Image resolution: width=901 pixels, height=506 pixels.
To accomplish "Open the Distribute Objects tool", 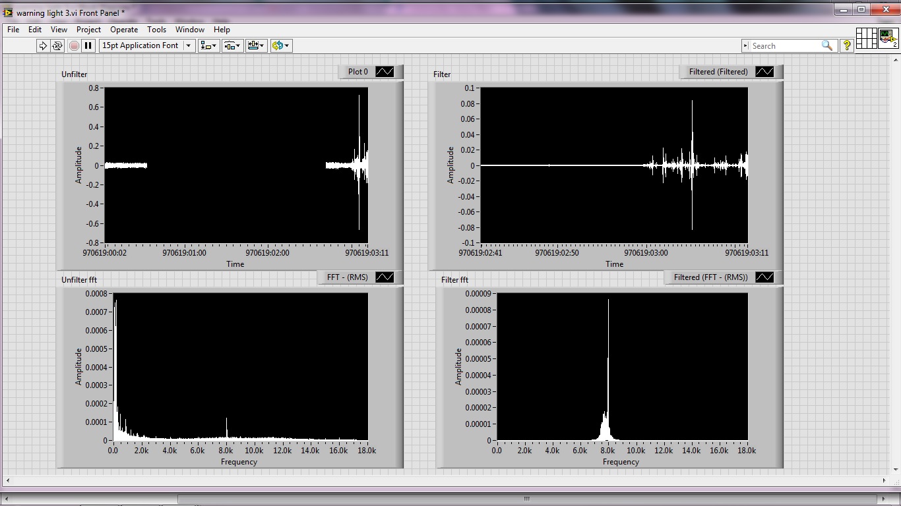I will tap(232, 45).
